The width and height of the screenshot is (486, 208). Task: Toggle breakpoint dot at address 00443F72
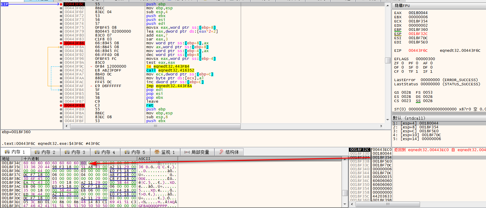(61, 16)
